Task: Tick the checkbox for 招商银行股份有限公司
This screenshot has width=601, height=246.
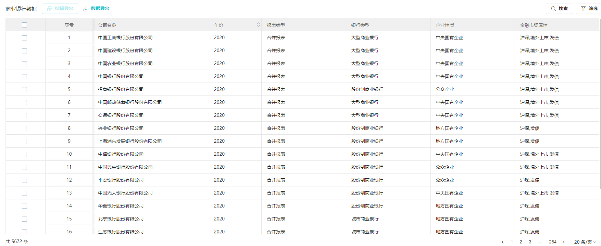Action: (x=24, y=90)
